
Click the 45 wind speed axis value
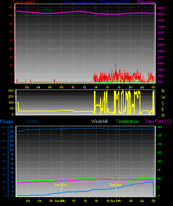(11, 7)
